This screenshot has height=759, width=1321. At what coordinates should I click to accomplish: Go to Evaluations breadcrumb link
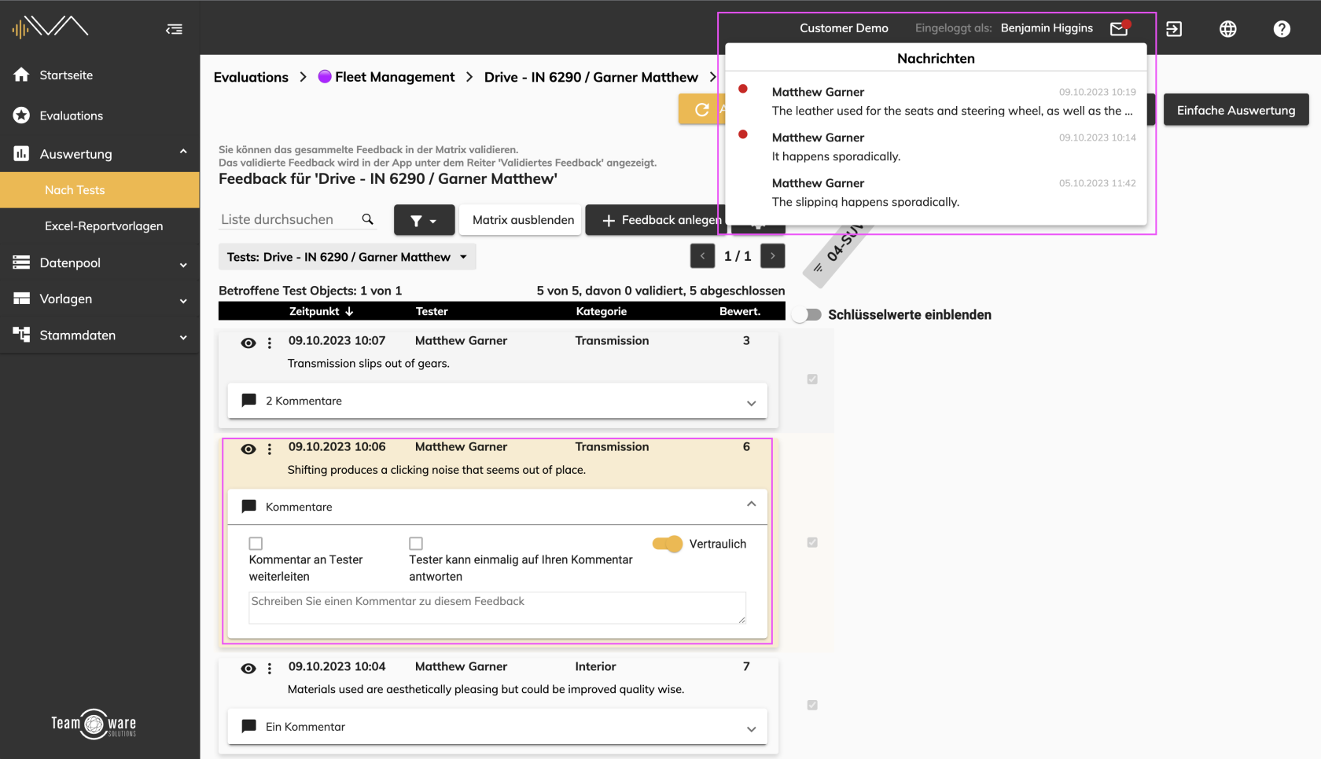251,77
